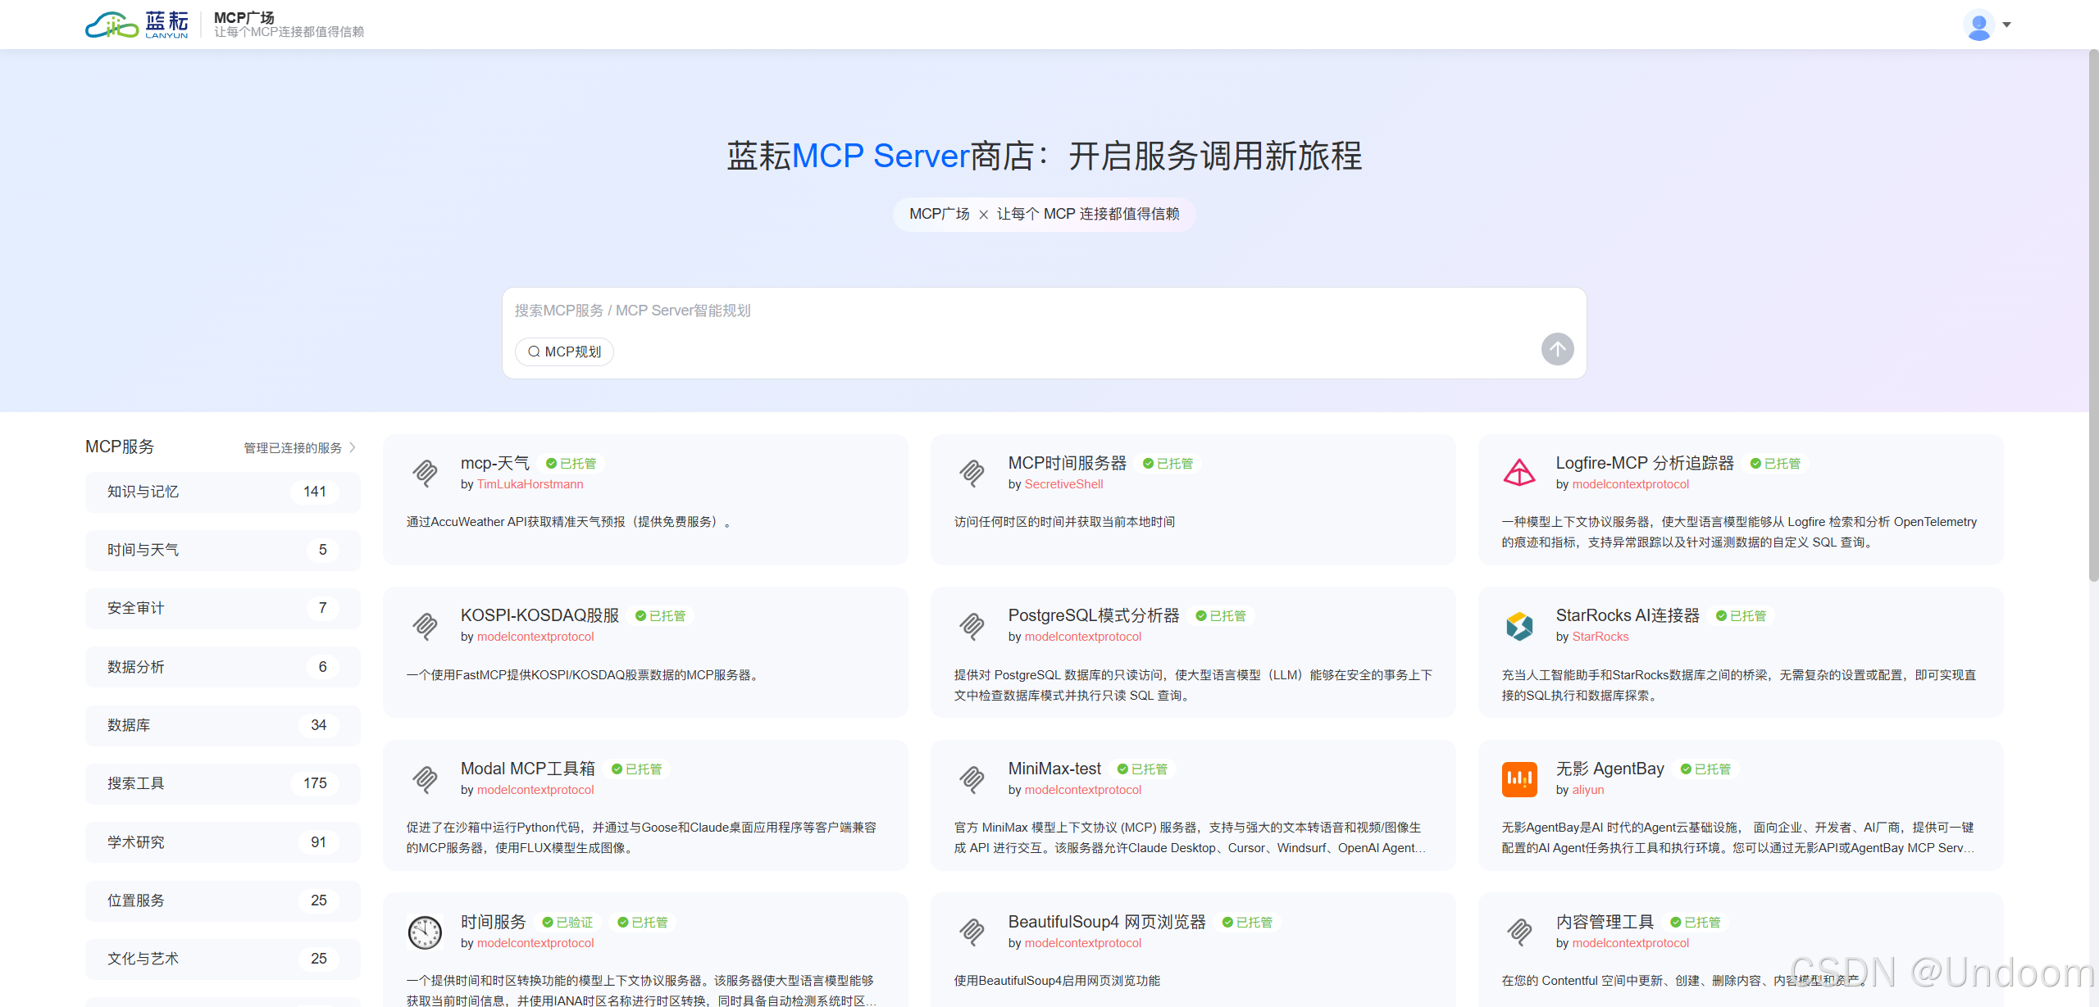2099x1007 pixels.
Task: Click the StarRocks logo icon
Action: [1519, 626]
